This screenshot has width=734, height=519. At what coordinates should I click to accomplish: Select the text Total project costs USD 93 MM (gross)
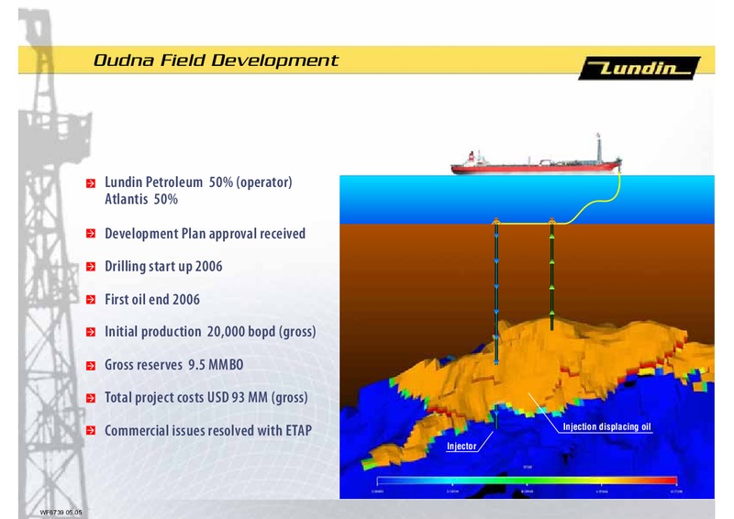pyautogui.click(x=206, y=398)
